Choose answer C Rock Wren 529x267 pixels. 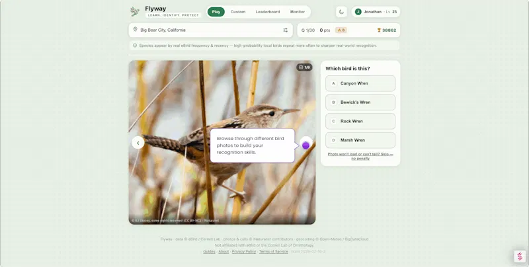coord(360,121)
